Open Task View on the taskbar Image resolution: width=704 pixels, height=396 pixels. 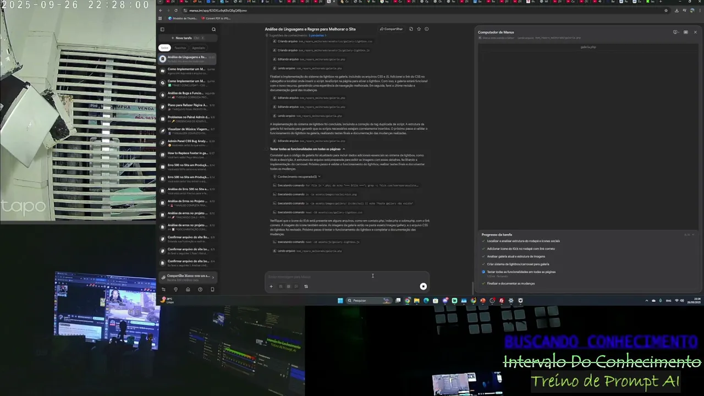tap(398, 300)
